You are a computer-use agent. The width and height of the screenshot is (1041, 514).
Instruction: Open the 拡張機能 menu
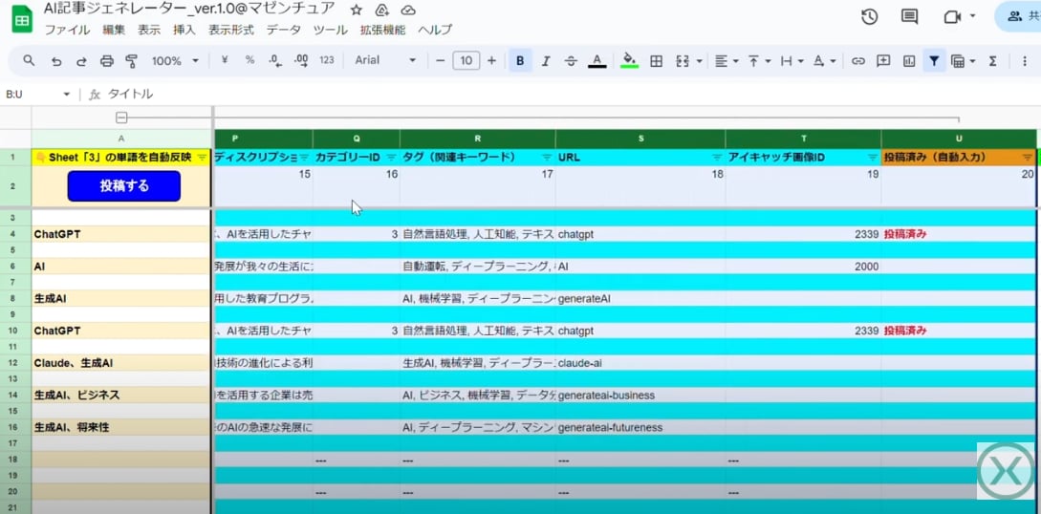click(x=383, y=30)
